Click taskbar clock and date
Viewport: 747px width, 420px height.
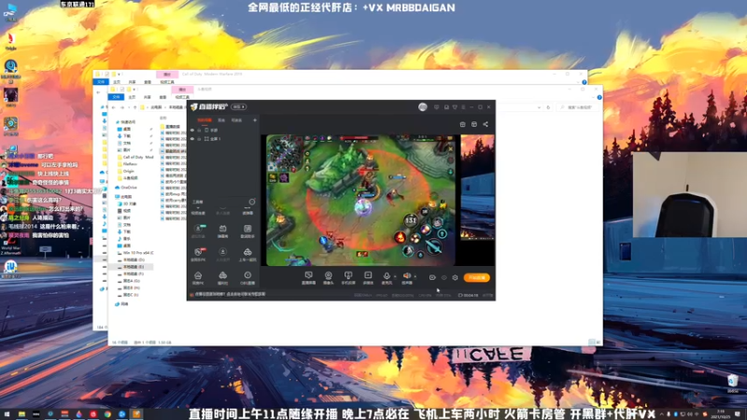click(722, 414)
